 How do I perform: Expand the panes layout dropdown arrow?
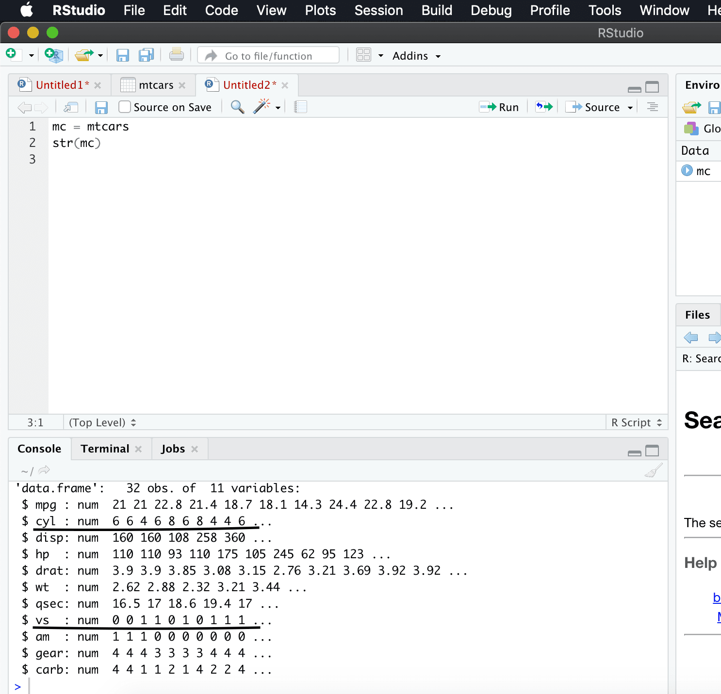click(381, 56)
